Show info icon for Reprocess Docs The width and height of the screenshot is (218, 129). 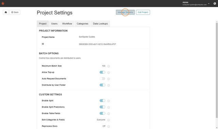[109, 126]
